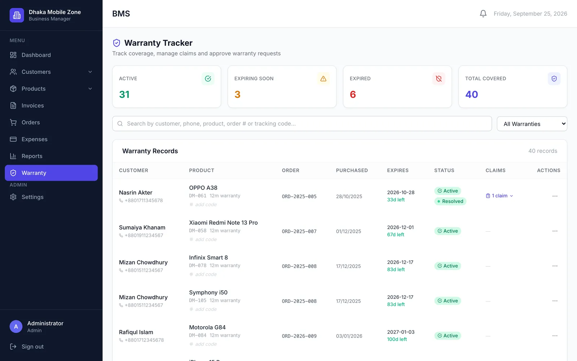Click the Invoices document icon
Screen dimensions: 577x361
13,105
